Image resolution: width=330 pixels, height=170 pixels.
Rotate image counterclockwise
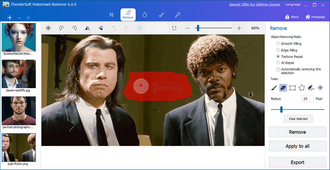point(61,28)
